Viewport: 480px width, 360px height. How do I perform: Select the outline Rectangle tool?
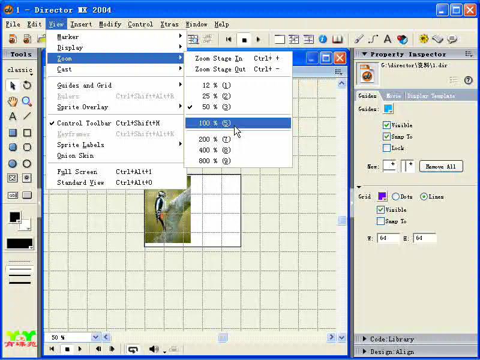(27, 133)
